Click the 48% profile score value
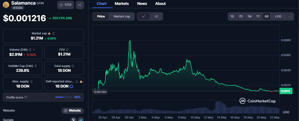 [x=77, y=97]
